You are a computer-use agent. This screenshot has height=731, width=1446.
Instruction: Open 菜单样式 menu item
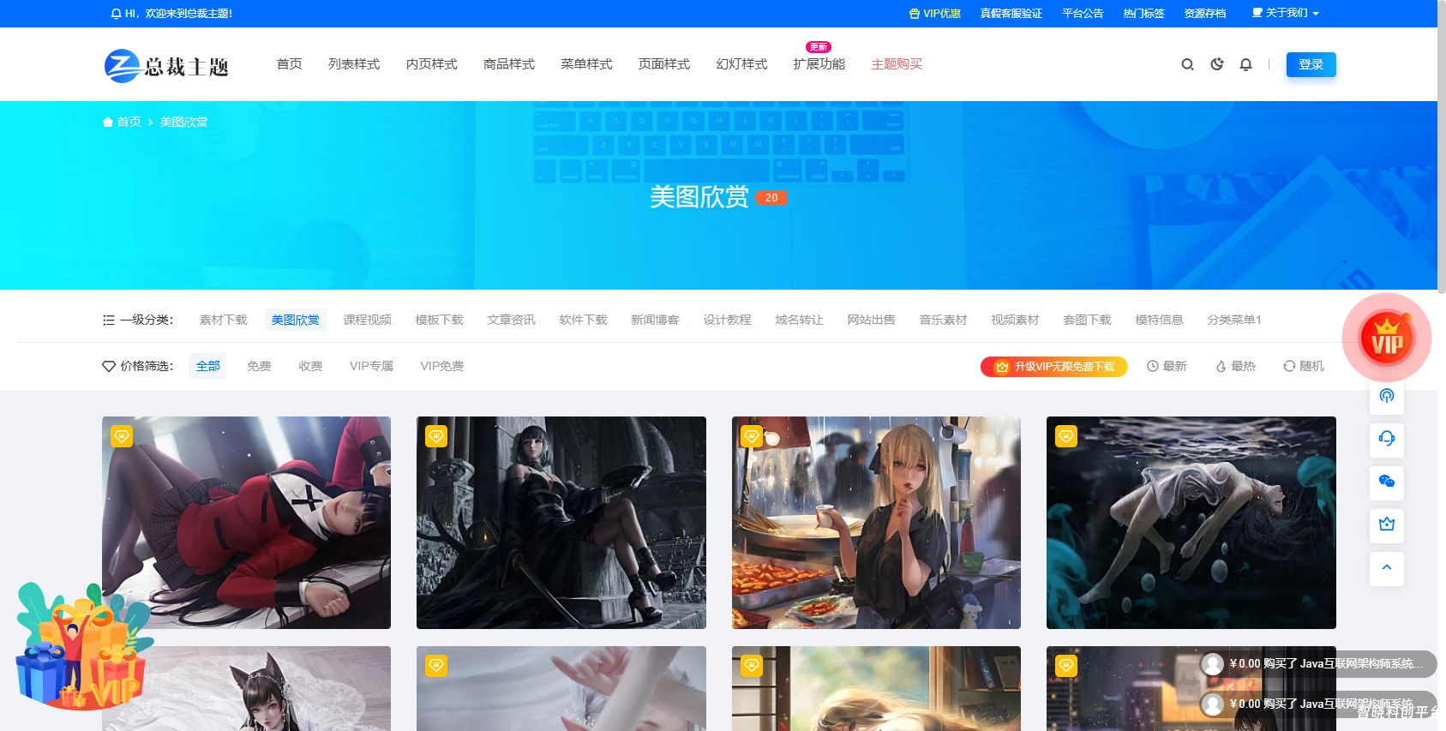586,64
